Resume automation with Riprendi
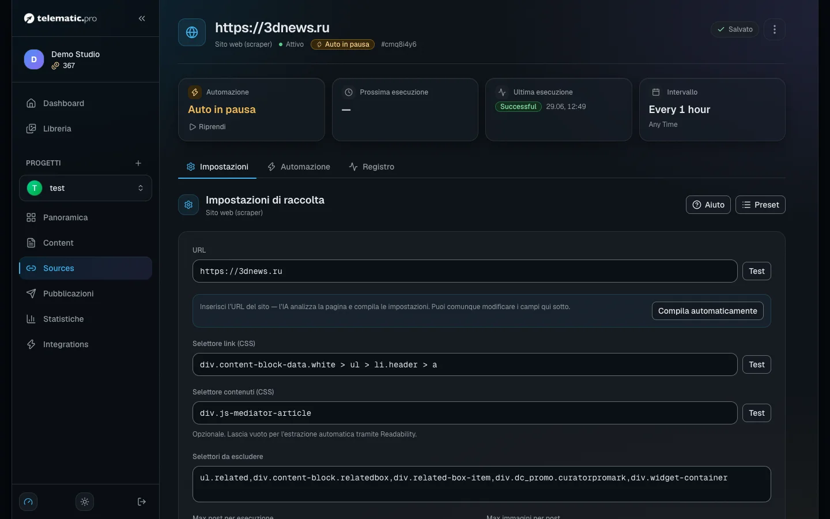This screenshot has width=830, height=519. pyautogui.click(x=207, y=127)
